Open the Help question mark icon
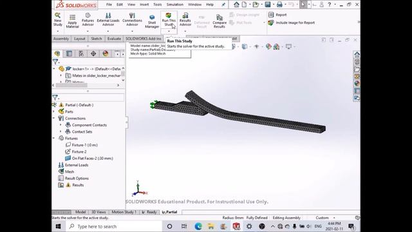 [329, 5]
